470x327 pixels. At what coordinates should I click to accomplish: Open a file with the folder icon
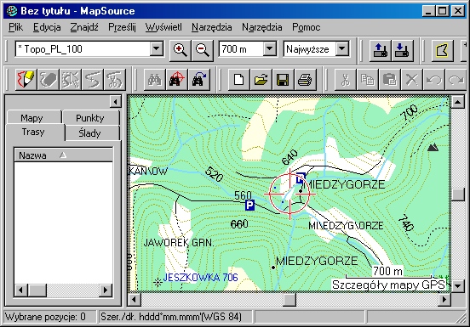tap(261, 80)
